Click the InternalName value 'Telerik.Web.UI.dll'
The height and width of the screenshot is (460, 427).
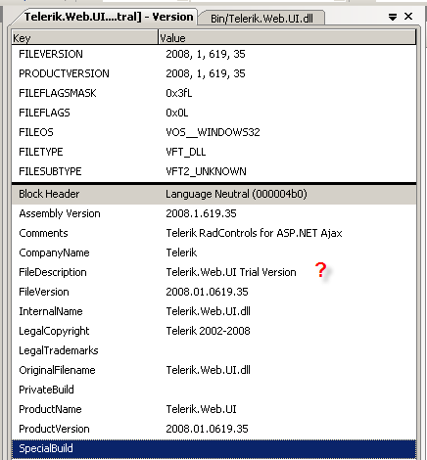click(208, 311)
